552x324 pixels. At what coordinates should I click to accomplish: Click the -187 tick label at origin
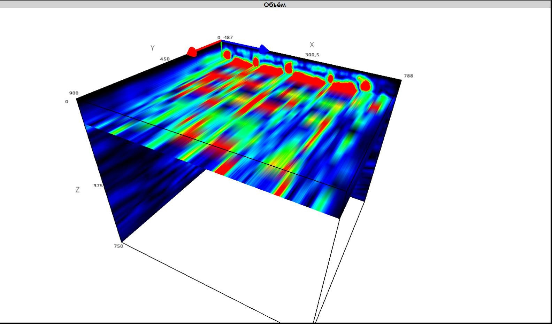(228, 37)
